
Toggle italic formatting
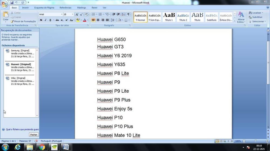(x=45, y=20)
